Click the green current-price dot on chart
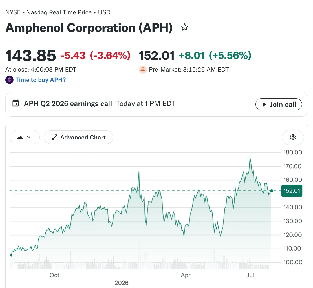The width and height of the screenshot is (313, 288). pos(272,191)
